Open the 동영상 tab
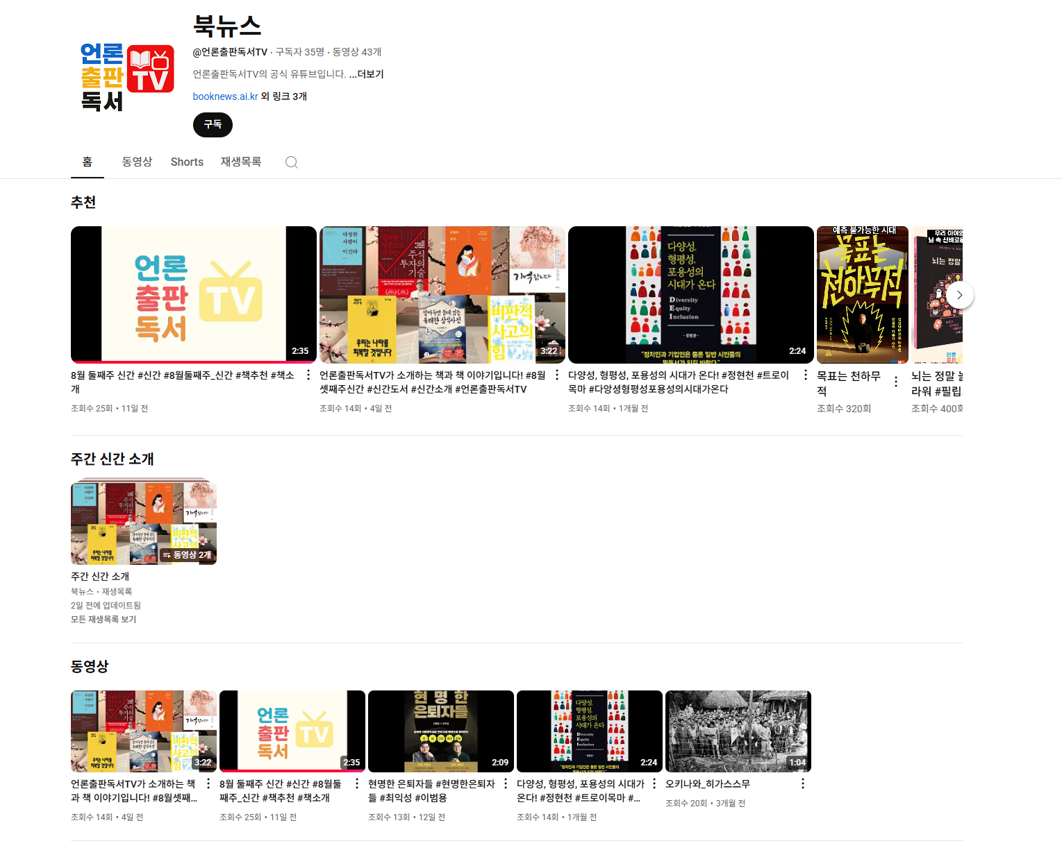The width and height of the screenshot is (1062, 857). coord(136,162)
